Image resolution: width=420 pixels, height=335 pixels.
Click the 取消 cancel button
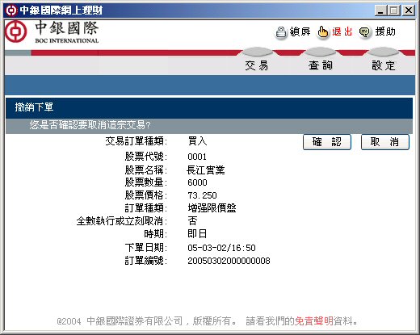[384, 142]
